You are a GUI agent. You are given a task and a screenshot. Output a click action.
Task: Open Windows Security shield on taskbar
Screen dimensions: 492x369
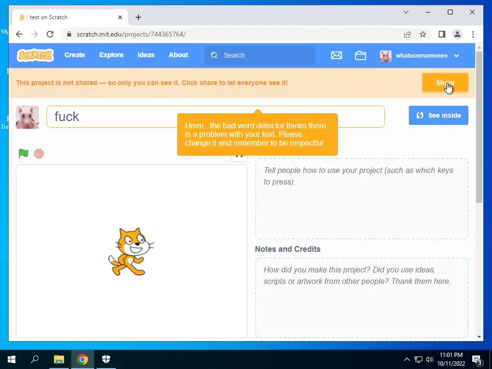(x=106, y=359)
